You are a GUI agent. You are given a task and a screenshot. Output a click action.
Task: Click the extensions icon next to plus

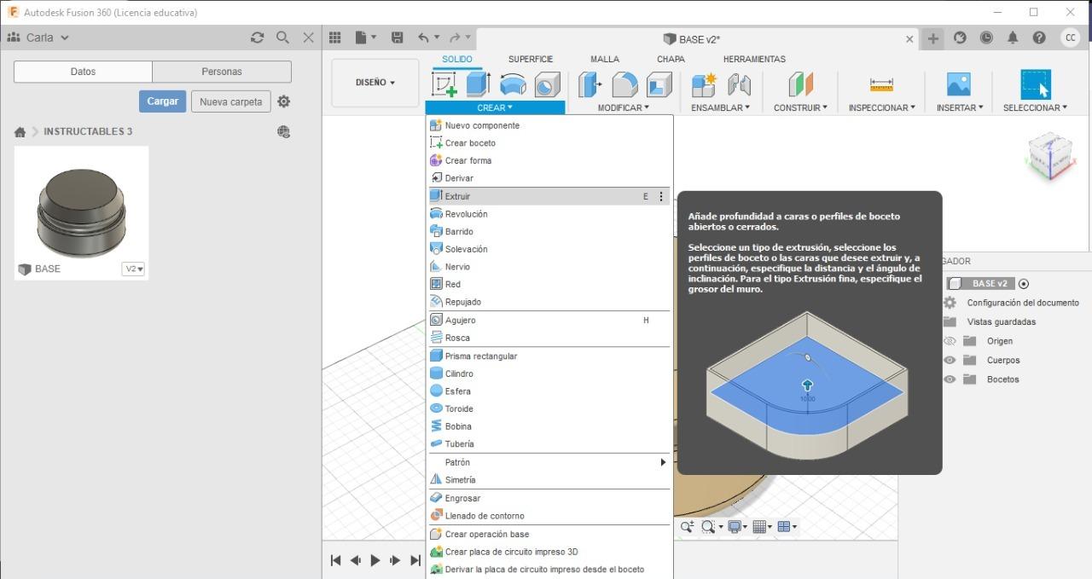click(960, 38)
